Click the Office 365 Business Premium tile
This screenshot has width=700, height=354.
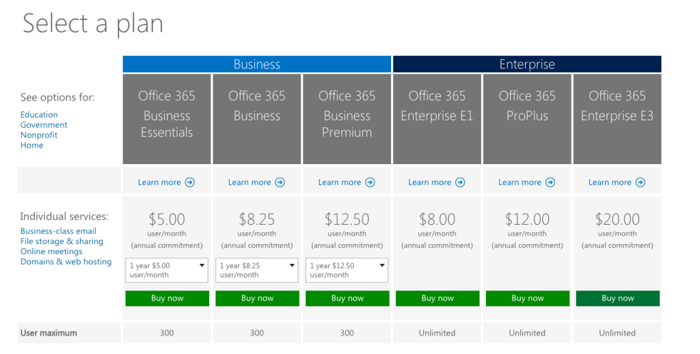point(347,119)
